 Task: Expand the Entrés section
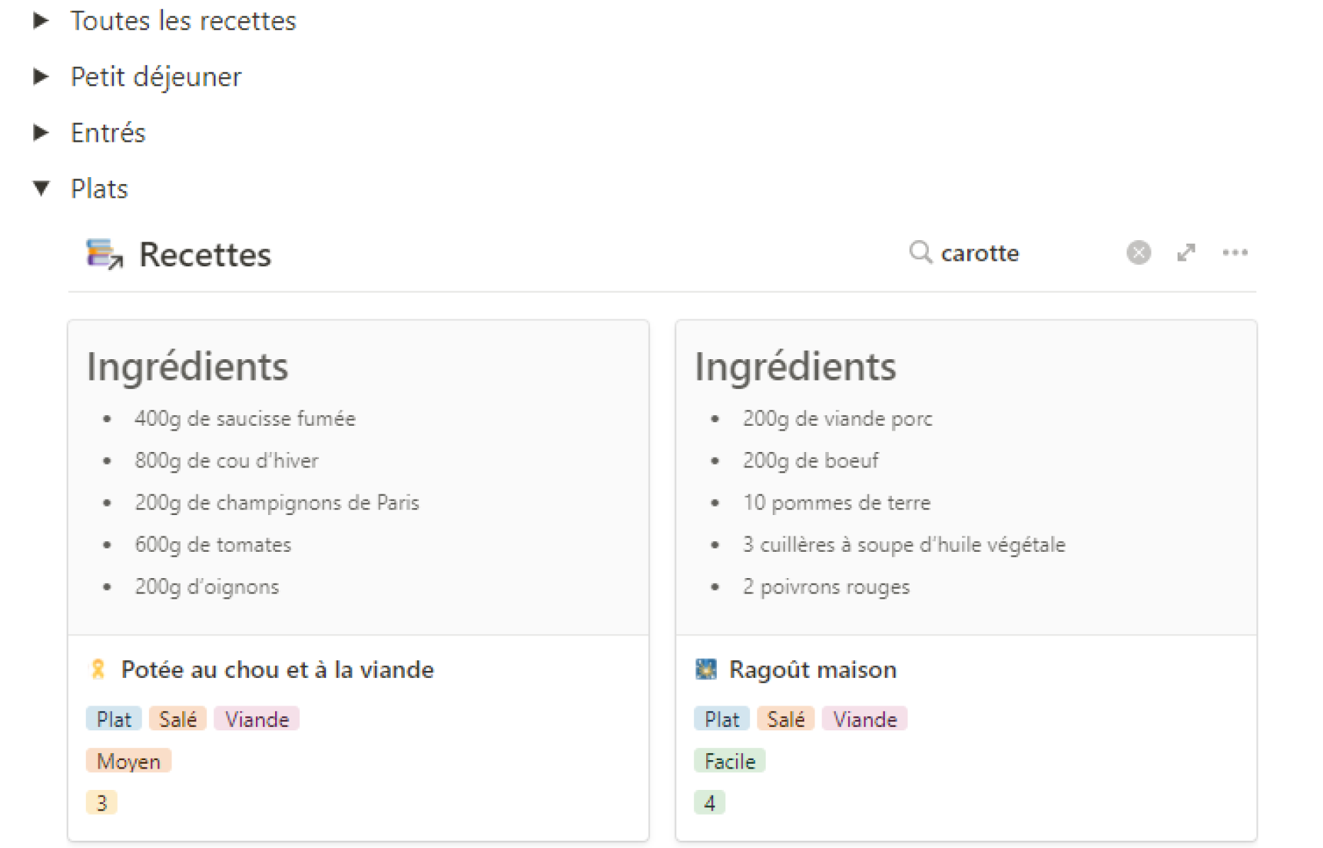coord(40,132)
